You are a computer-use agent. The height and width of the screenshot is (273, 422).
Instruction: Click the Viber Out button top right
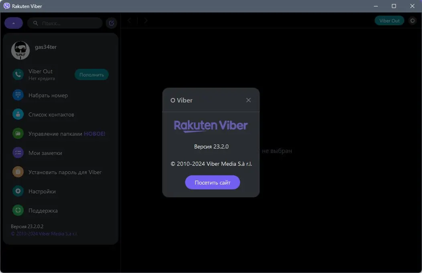pos(389,21)
